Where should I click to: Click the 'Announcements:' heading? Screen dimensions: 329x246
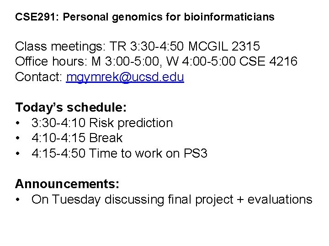click(67, 184)
